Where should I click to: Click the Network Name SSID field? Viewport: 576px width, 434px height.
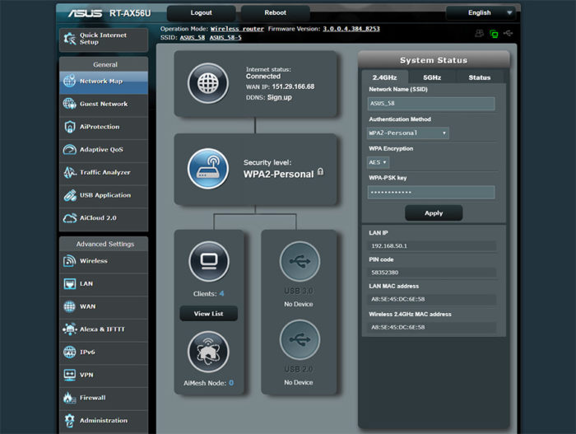click(431, 104)
